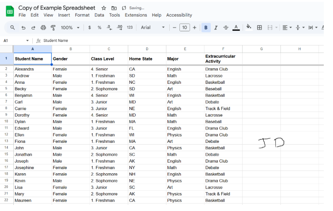Open the zoom 100% dropdown
Viewport: 333px width, 211px height.
[70, 28]
